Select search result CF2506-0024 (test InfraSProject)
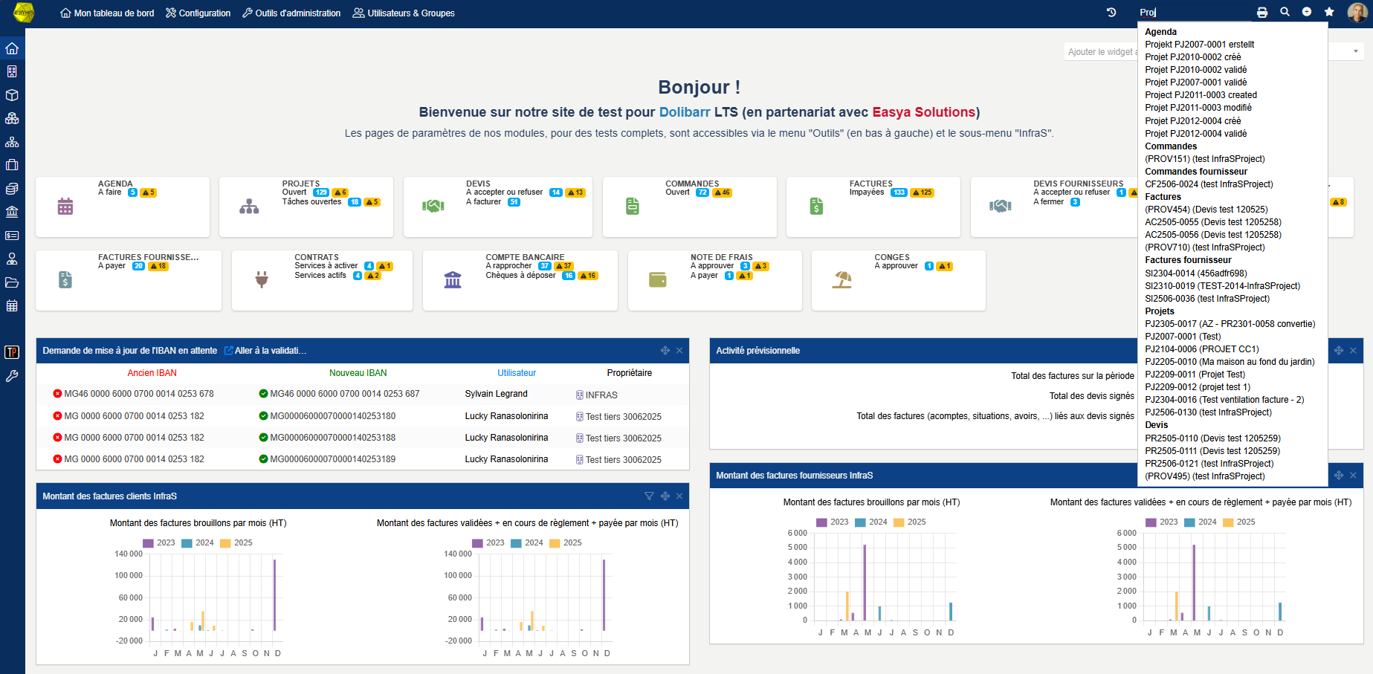 [x=1209, y=184]
